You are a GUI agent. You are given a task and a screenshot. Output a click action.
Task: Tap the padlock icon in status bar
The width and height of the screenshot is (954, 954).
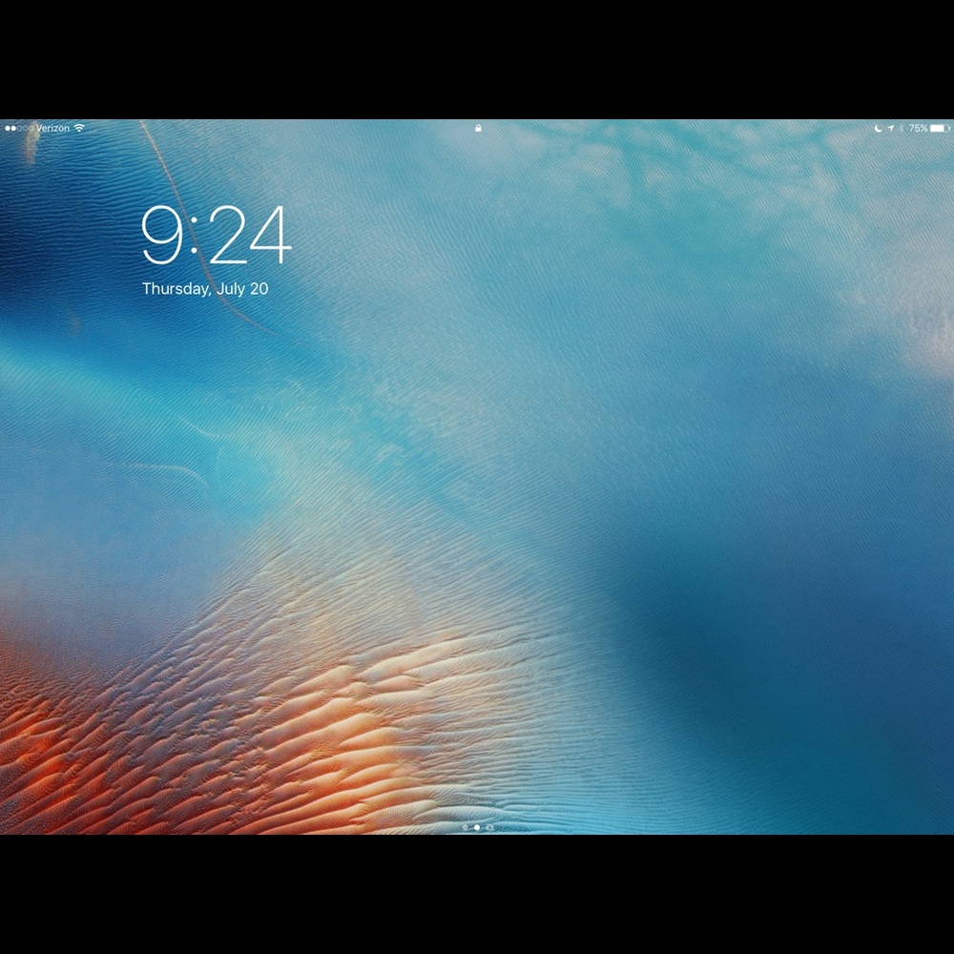478,128
